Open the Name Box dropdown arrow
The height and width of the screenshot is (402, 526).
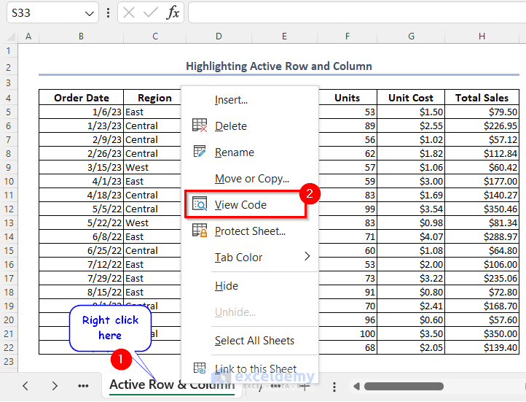(x=89, y=13)
